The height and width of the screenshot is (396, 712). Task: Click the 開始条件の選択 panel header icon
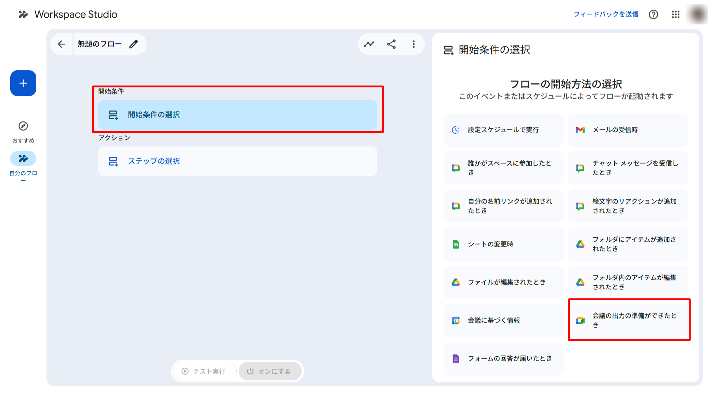(449, 50)
